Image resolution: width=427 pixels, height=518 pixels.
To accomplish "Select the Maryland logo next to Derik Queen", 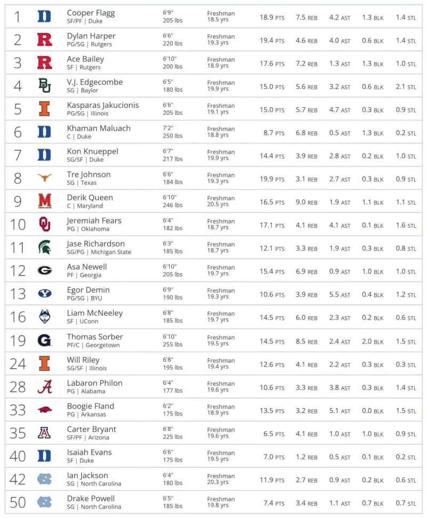I will point(45,201).
